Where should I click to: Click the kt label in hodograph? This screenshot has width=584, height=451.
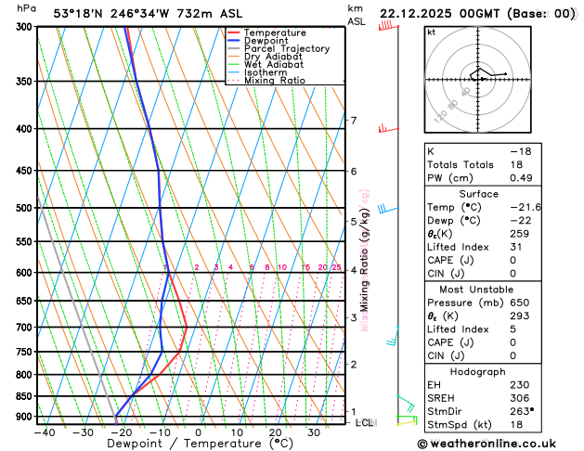pos(431,32)
